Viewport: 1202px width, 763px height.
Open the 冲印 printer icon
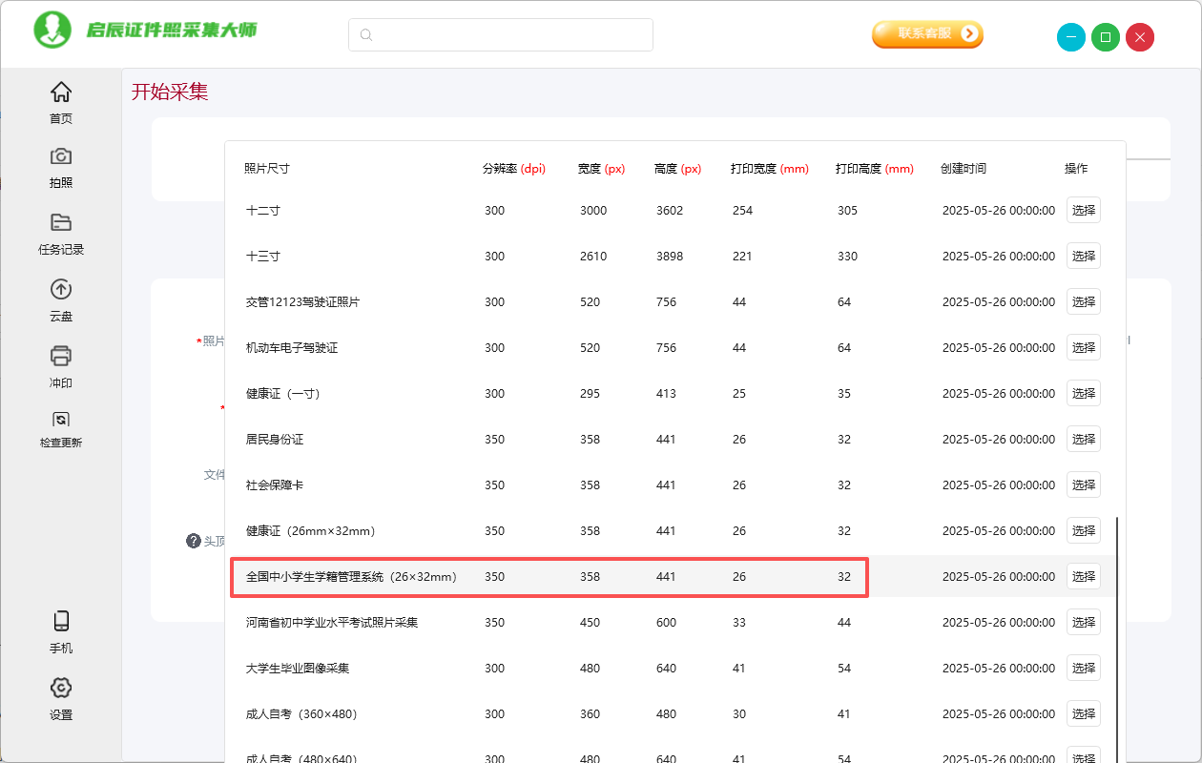[61, 357]
